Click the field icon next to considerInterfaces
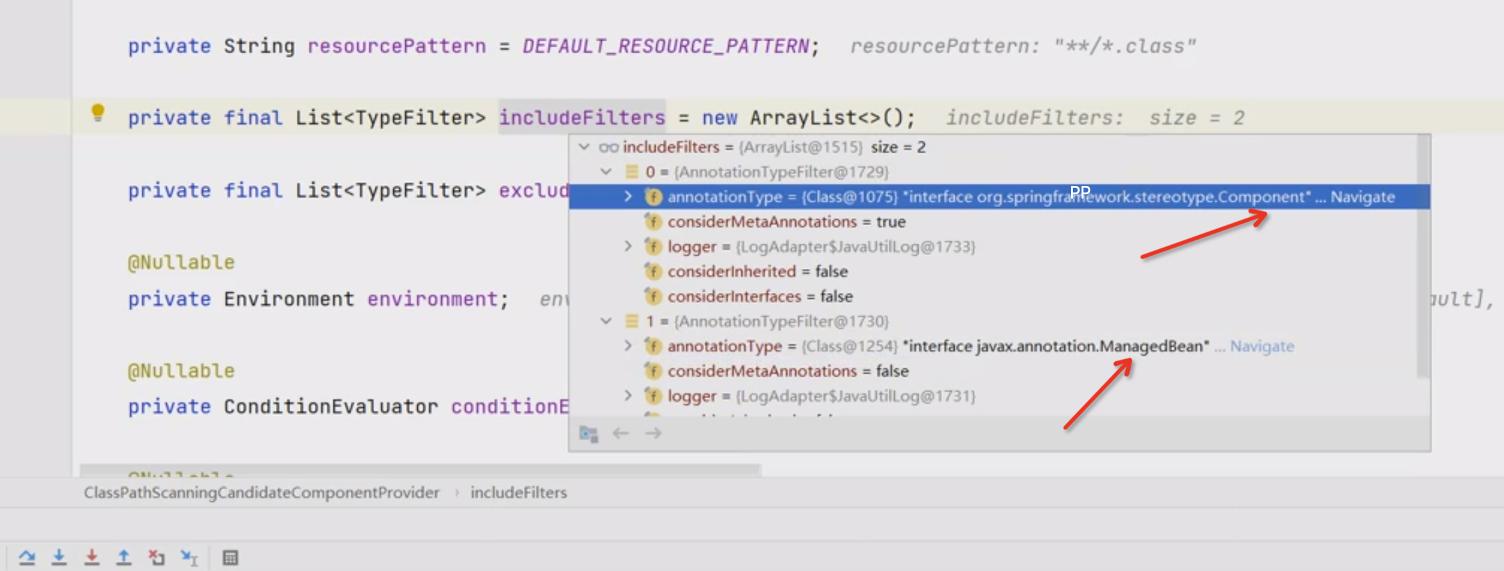The height and width of the screenshot is (571, 1504). [x=653, y=296]
